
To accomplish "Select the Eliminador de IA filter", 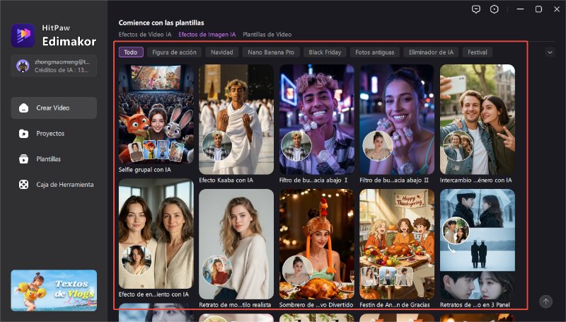I will coord(431,52).
